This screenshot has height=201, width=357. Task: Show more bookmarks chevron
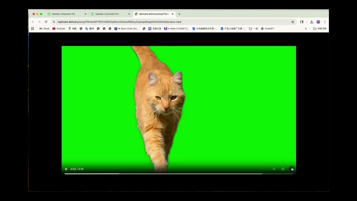click(306, 28)
